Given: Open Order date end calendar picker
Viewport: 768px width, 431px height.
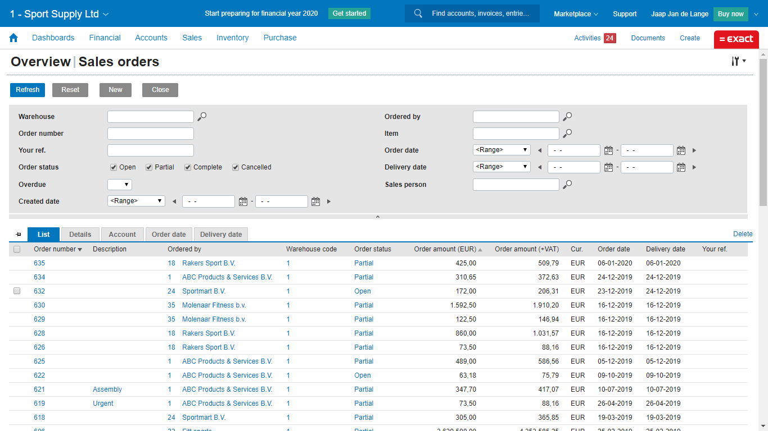Looking at the screenshot, I should coord(681,150).
